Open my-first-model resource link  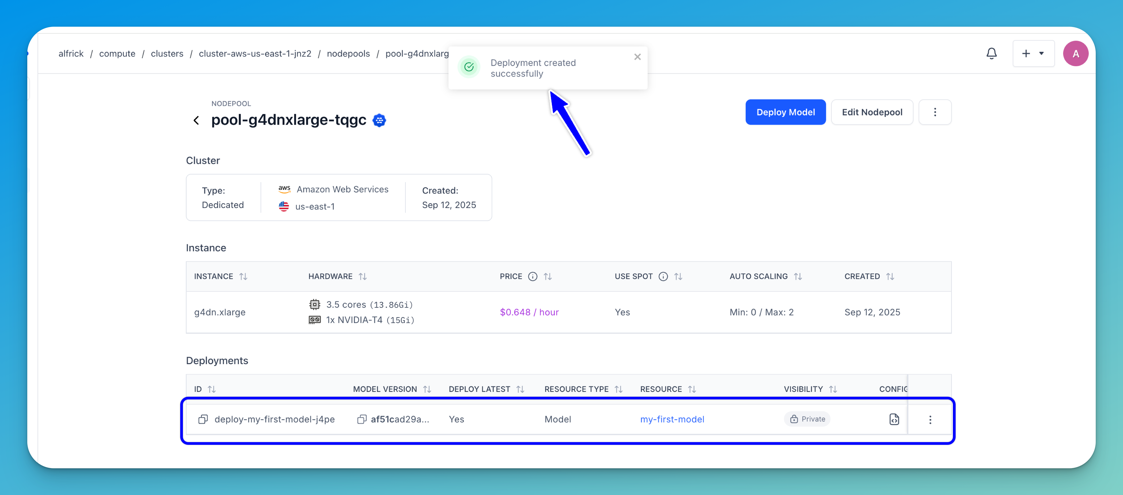672,419
